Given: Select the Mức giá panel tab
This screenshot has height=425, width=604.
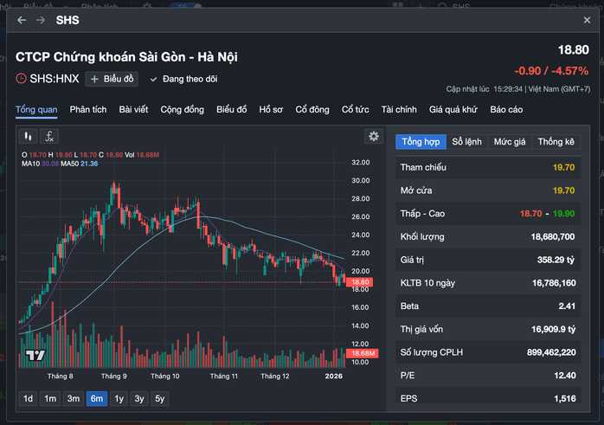Looking at the screenshot, I should point(510,141).
